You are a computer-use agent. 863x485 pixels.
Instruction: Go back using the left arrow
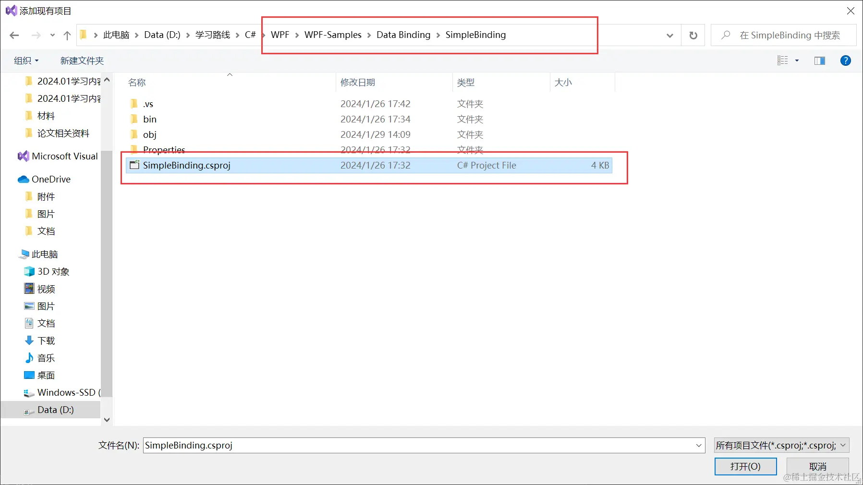coord(14,35)
